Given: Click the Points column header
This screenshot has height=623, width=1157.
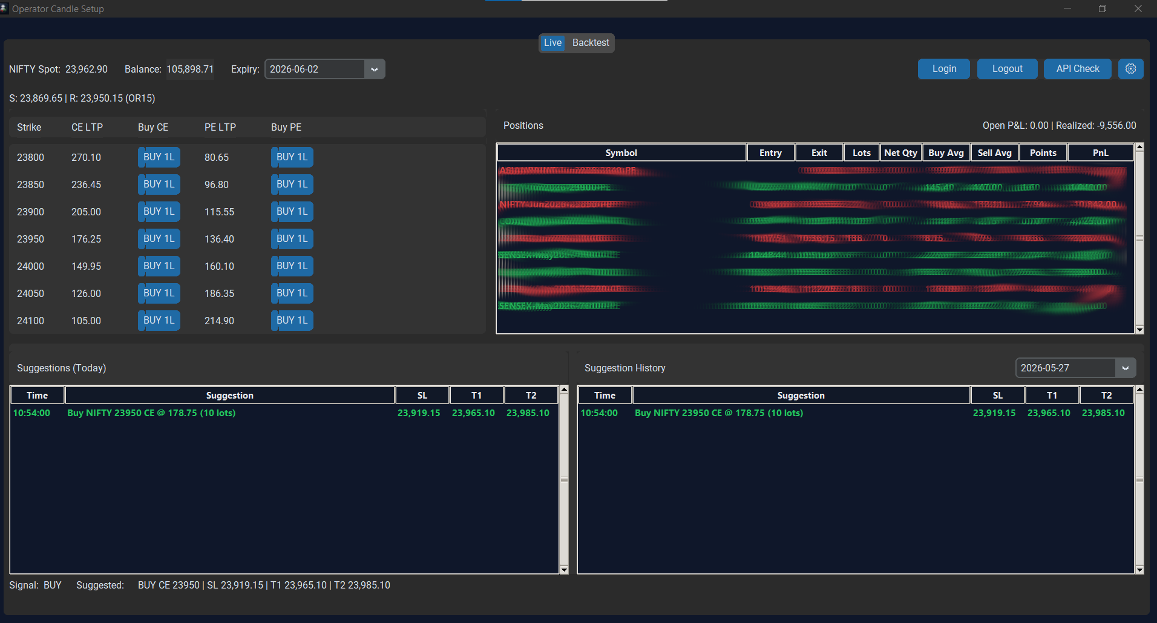Looking at the screenshot, I should (1043, 153).
